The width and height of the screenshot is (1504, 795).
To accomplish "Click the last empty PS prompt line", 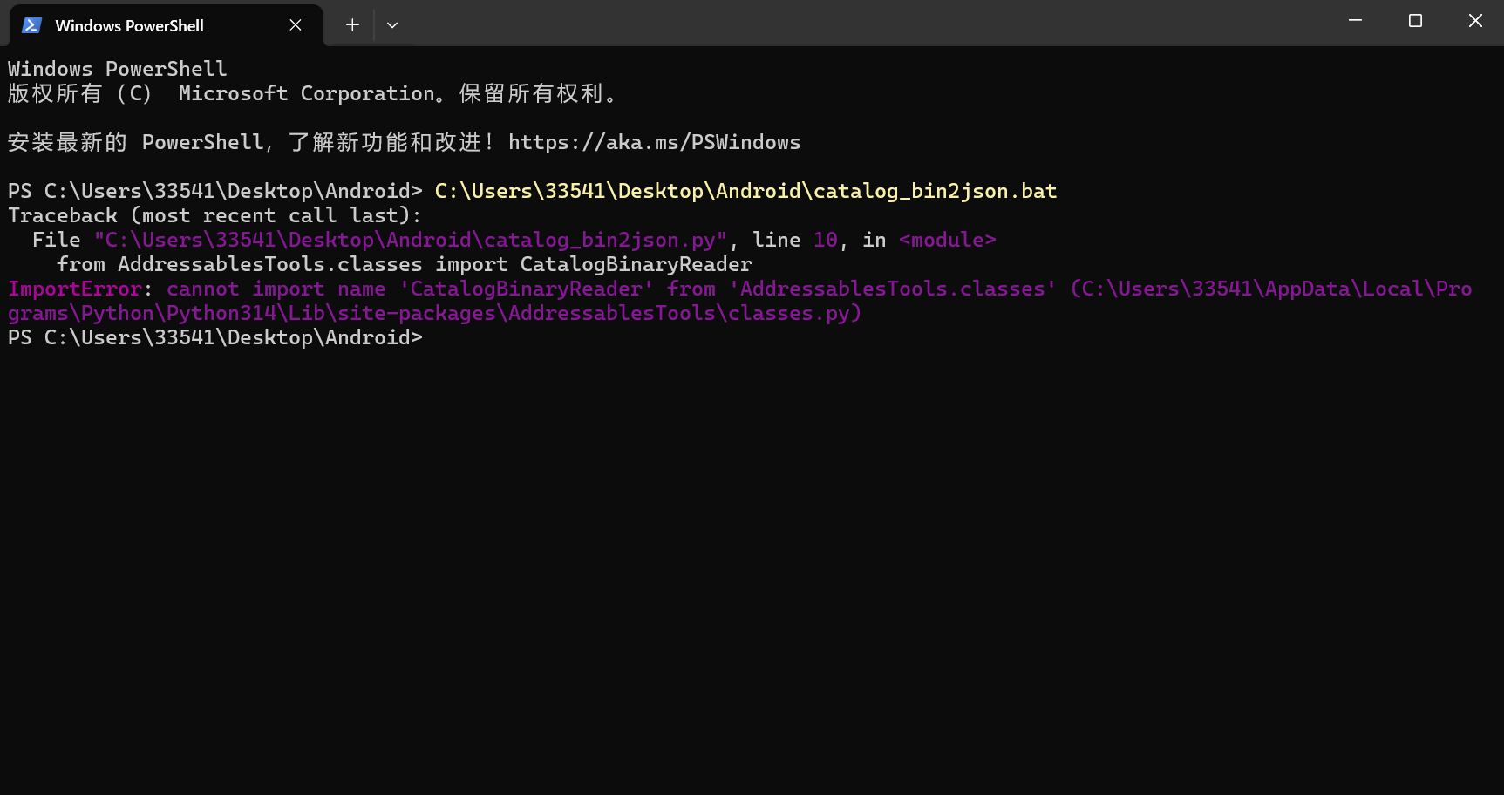I will [x=214, y=337].
